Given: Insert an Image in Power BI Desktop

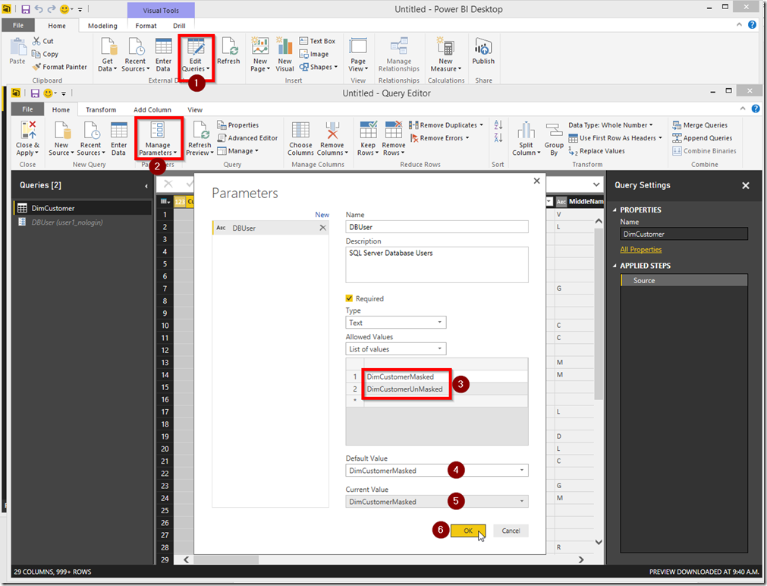Looking at the screenshot, I should coord(314,54).
